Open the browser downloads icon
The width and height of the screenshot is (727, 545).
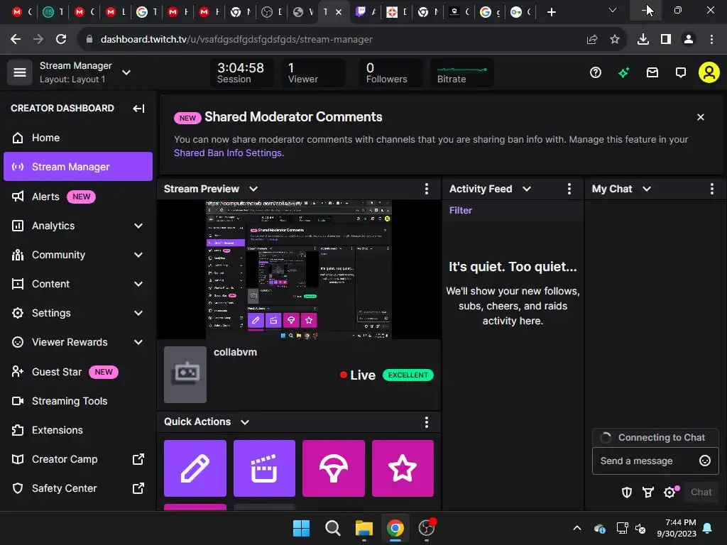point(643,40)
